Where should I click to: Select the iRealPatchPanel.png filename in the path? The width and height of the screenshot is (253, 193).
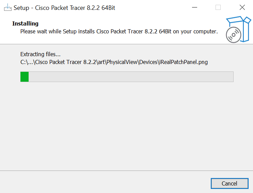pyautogui.click(x=183, y=62)
